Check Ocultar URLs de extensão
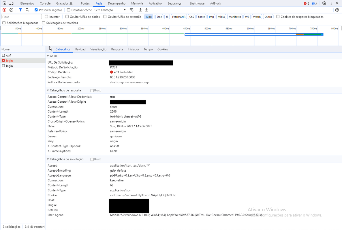This screenshot has width=342, height=230. [105, 16]
